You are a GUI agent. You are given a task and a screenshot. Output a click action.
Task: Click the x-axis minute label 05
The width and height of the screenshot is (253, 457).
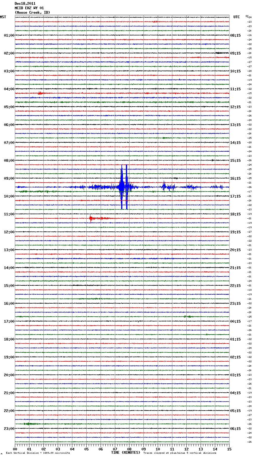86,449
